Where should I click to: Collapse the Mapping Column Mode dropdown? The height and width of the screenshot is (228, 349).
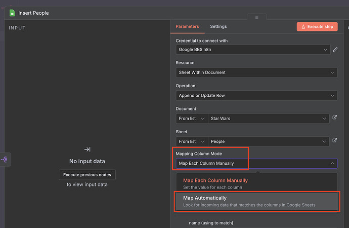(332, 164)
